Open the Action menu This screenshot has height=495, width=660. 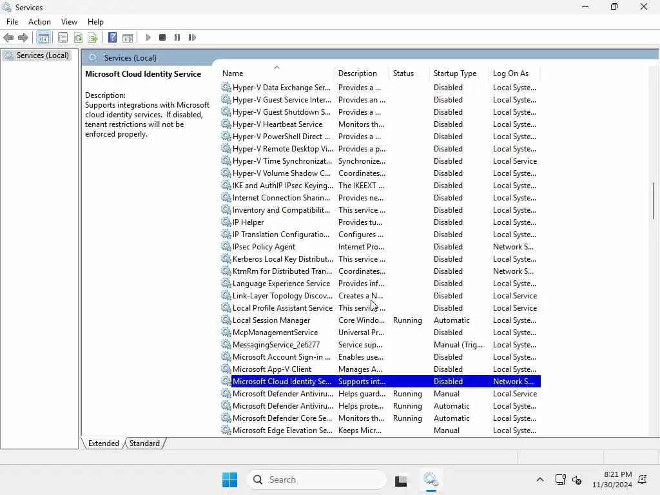click(39, 22)
